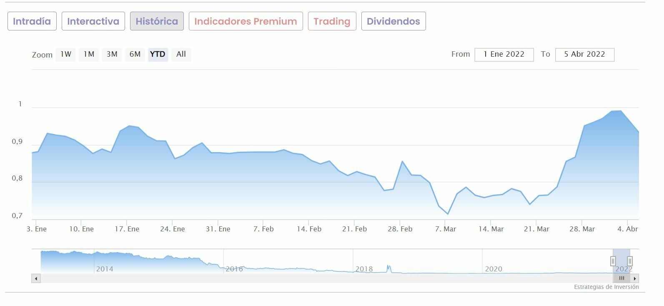Click the right navigator range handle
Image resolution: width=664 pixels, height=306 pixels.
(x=630, y=261)
